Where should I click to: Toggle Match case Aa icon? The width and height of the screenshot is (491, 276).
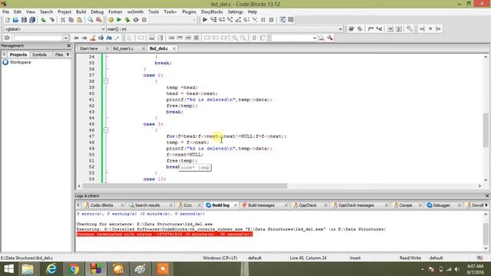pyautogui.click(x=109, y=38)
